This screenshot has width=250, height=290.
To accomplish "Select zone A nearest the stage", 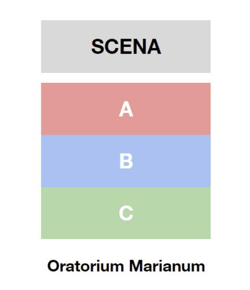I will pos(126,109).
